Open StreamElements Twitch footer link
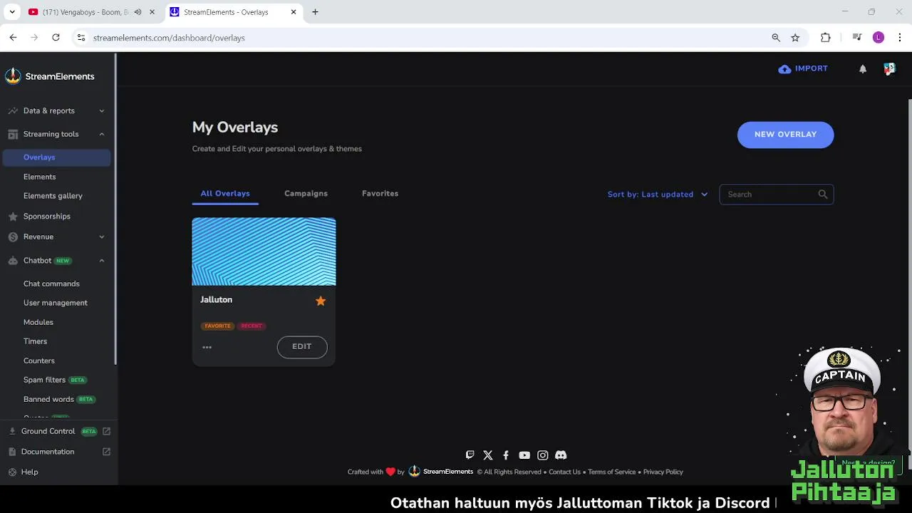912x513 pixels. pos(470,455)
